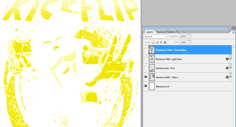Open the Fill slider arrow

pos(189,42)
